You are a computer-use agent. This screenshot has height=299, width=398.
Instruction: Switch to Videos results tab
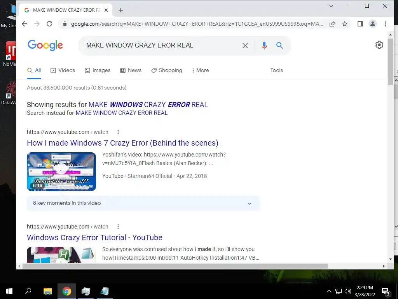(x=63, y=70)
